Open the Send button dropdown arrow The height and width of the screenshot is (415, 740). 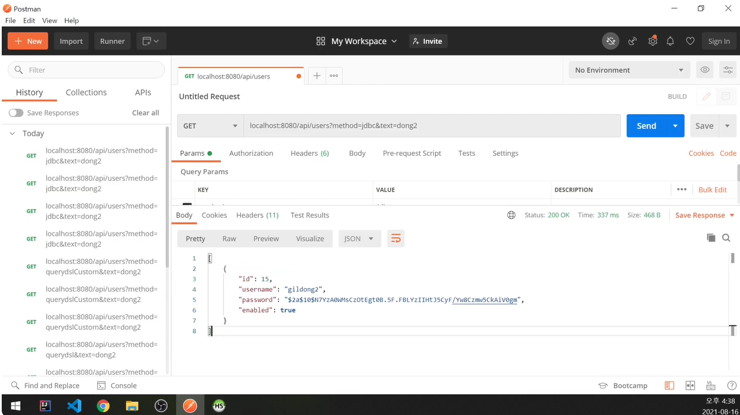(675, 126)
